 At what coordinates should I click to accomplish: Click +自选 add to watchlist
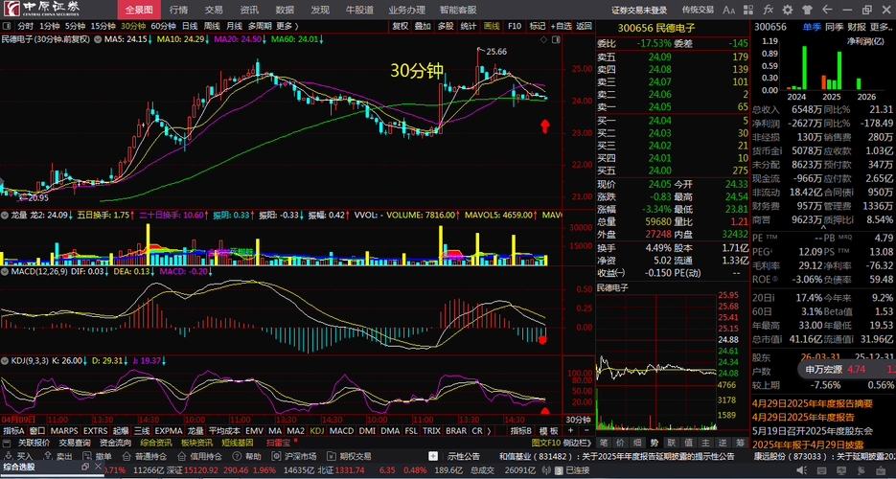point(562,26)
